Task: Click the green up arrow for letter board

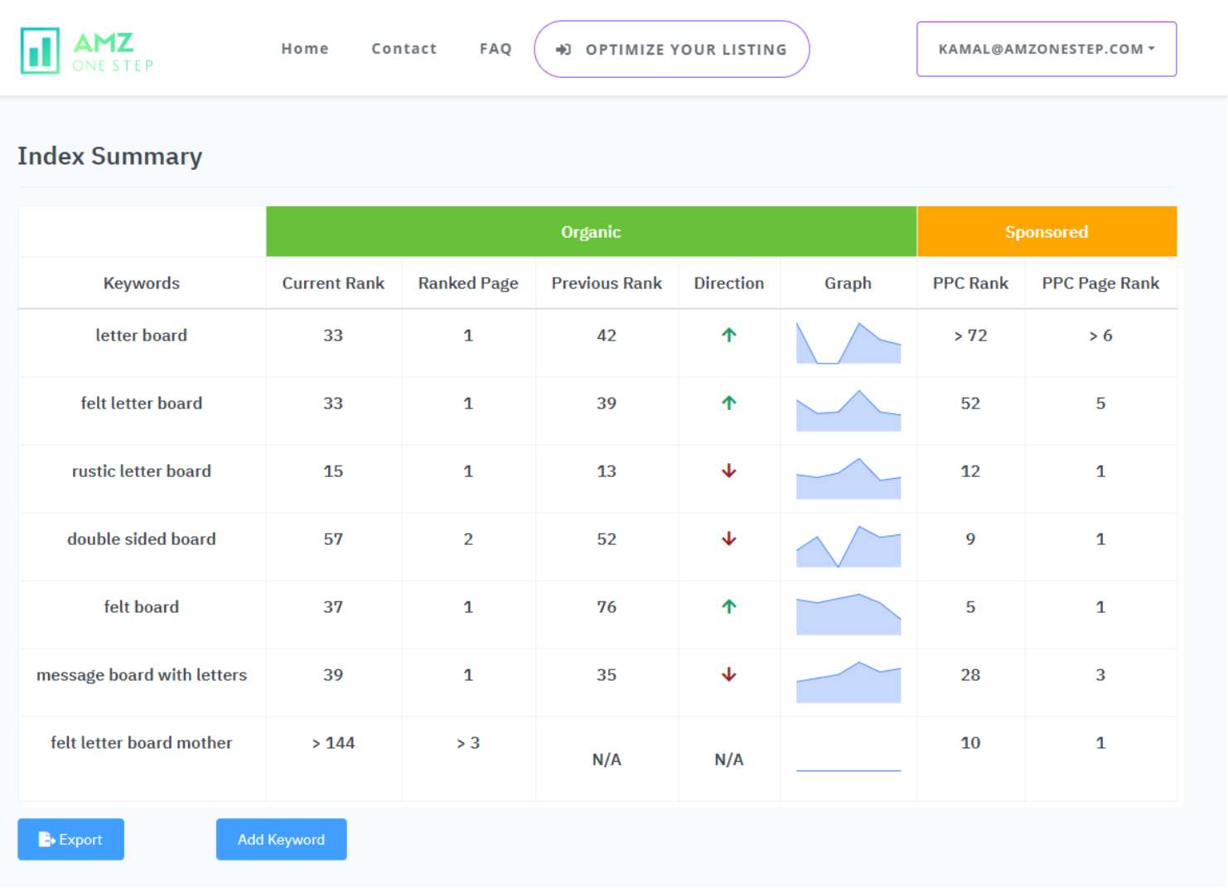Action: pos(728,335)
